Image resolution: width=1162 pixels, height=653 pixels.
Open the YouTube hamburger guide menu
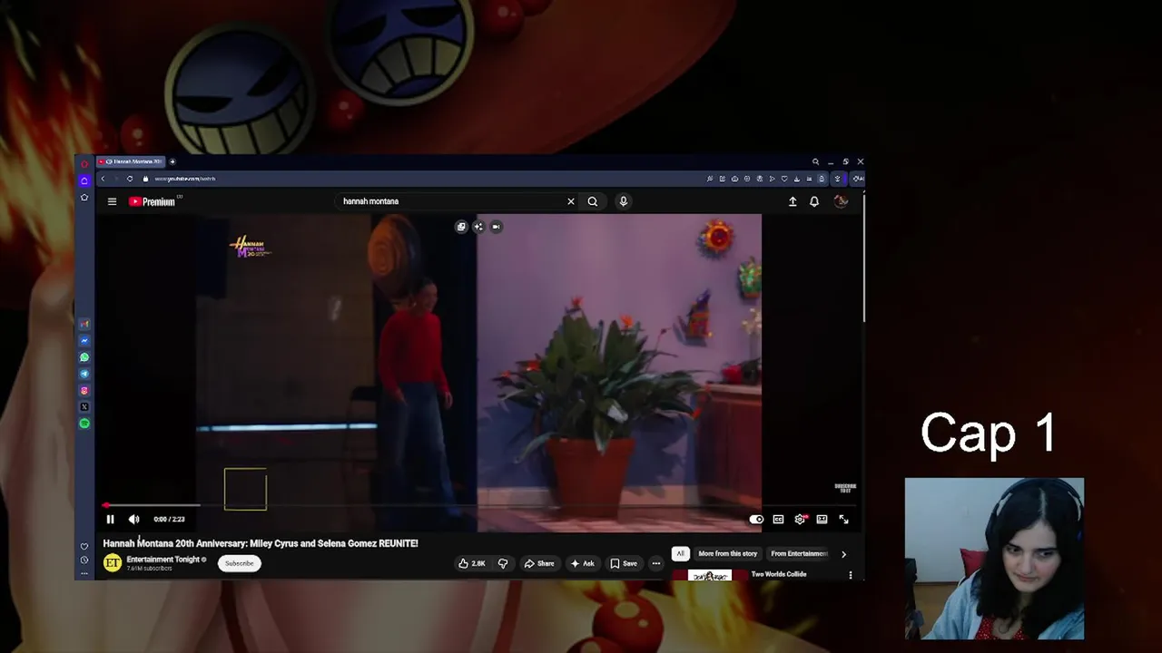[112, 201]
